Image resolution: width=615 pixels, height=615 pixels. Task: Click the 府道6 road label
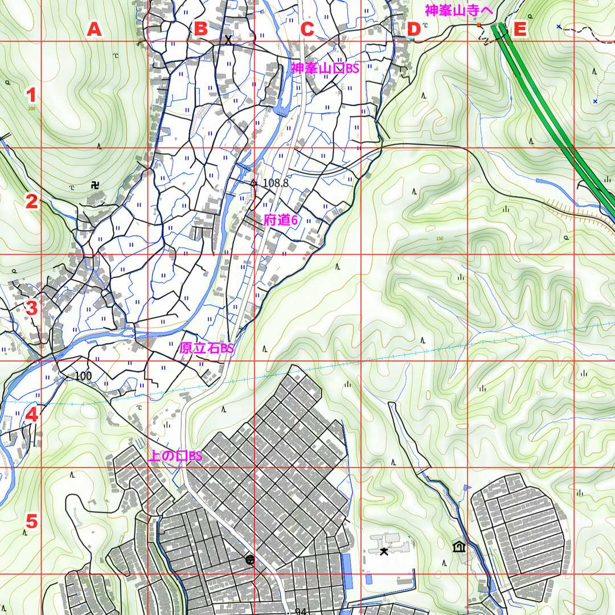[281, 221]
